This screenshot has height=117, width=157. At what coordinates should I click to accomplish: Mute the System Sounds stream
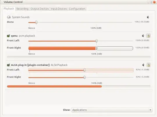[148, 17]
